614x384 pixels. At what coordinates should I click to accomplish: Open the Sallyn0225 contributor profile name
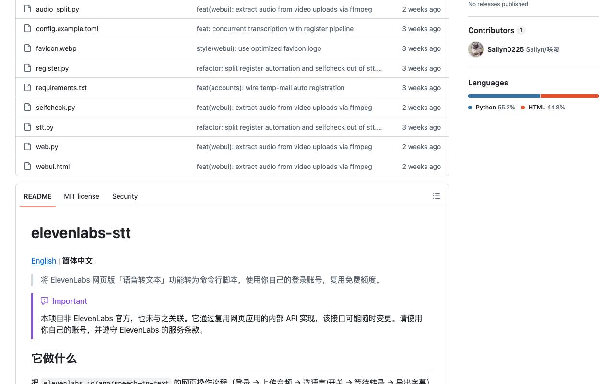(506, 49)
